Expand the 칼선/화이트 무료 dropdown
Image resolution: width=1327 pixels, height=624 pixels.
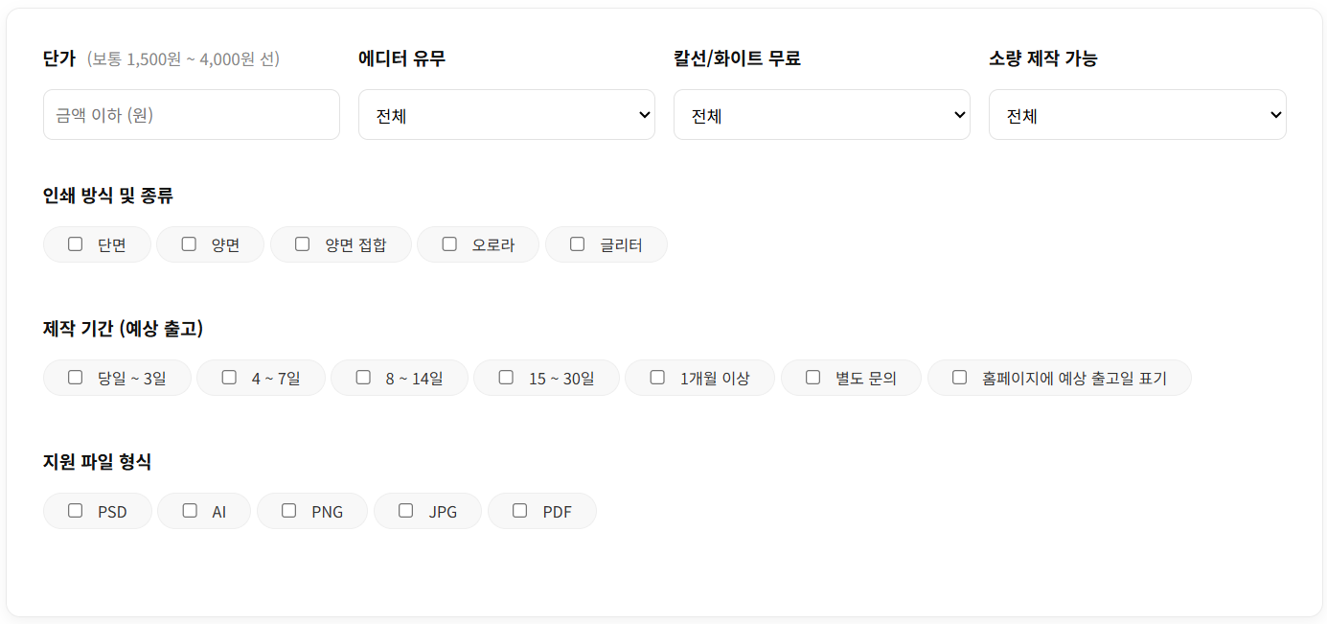click(821, 115)
